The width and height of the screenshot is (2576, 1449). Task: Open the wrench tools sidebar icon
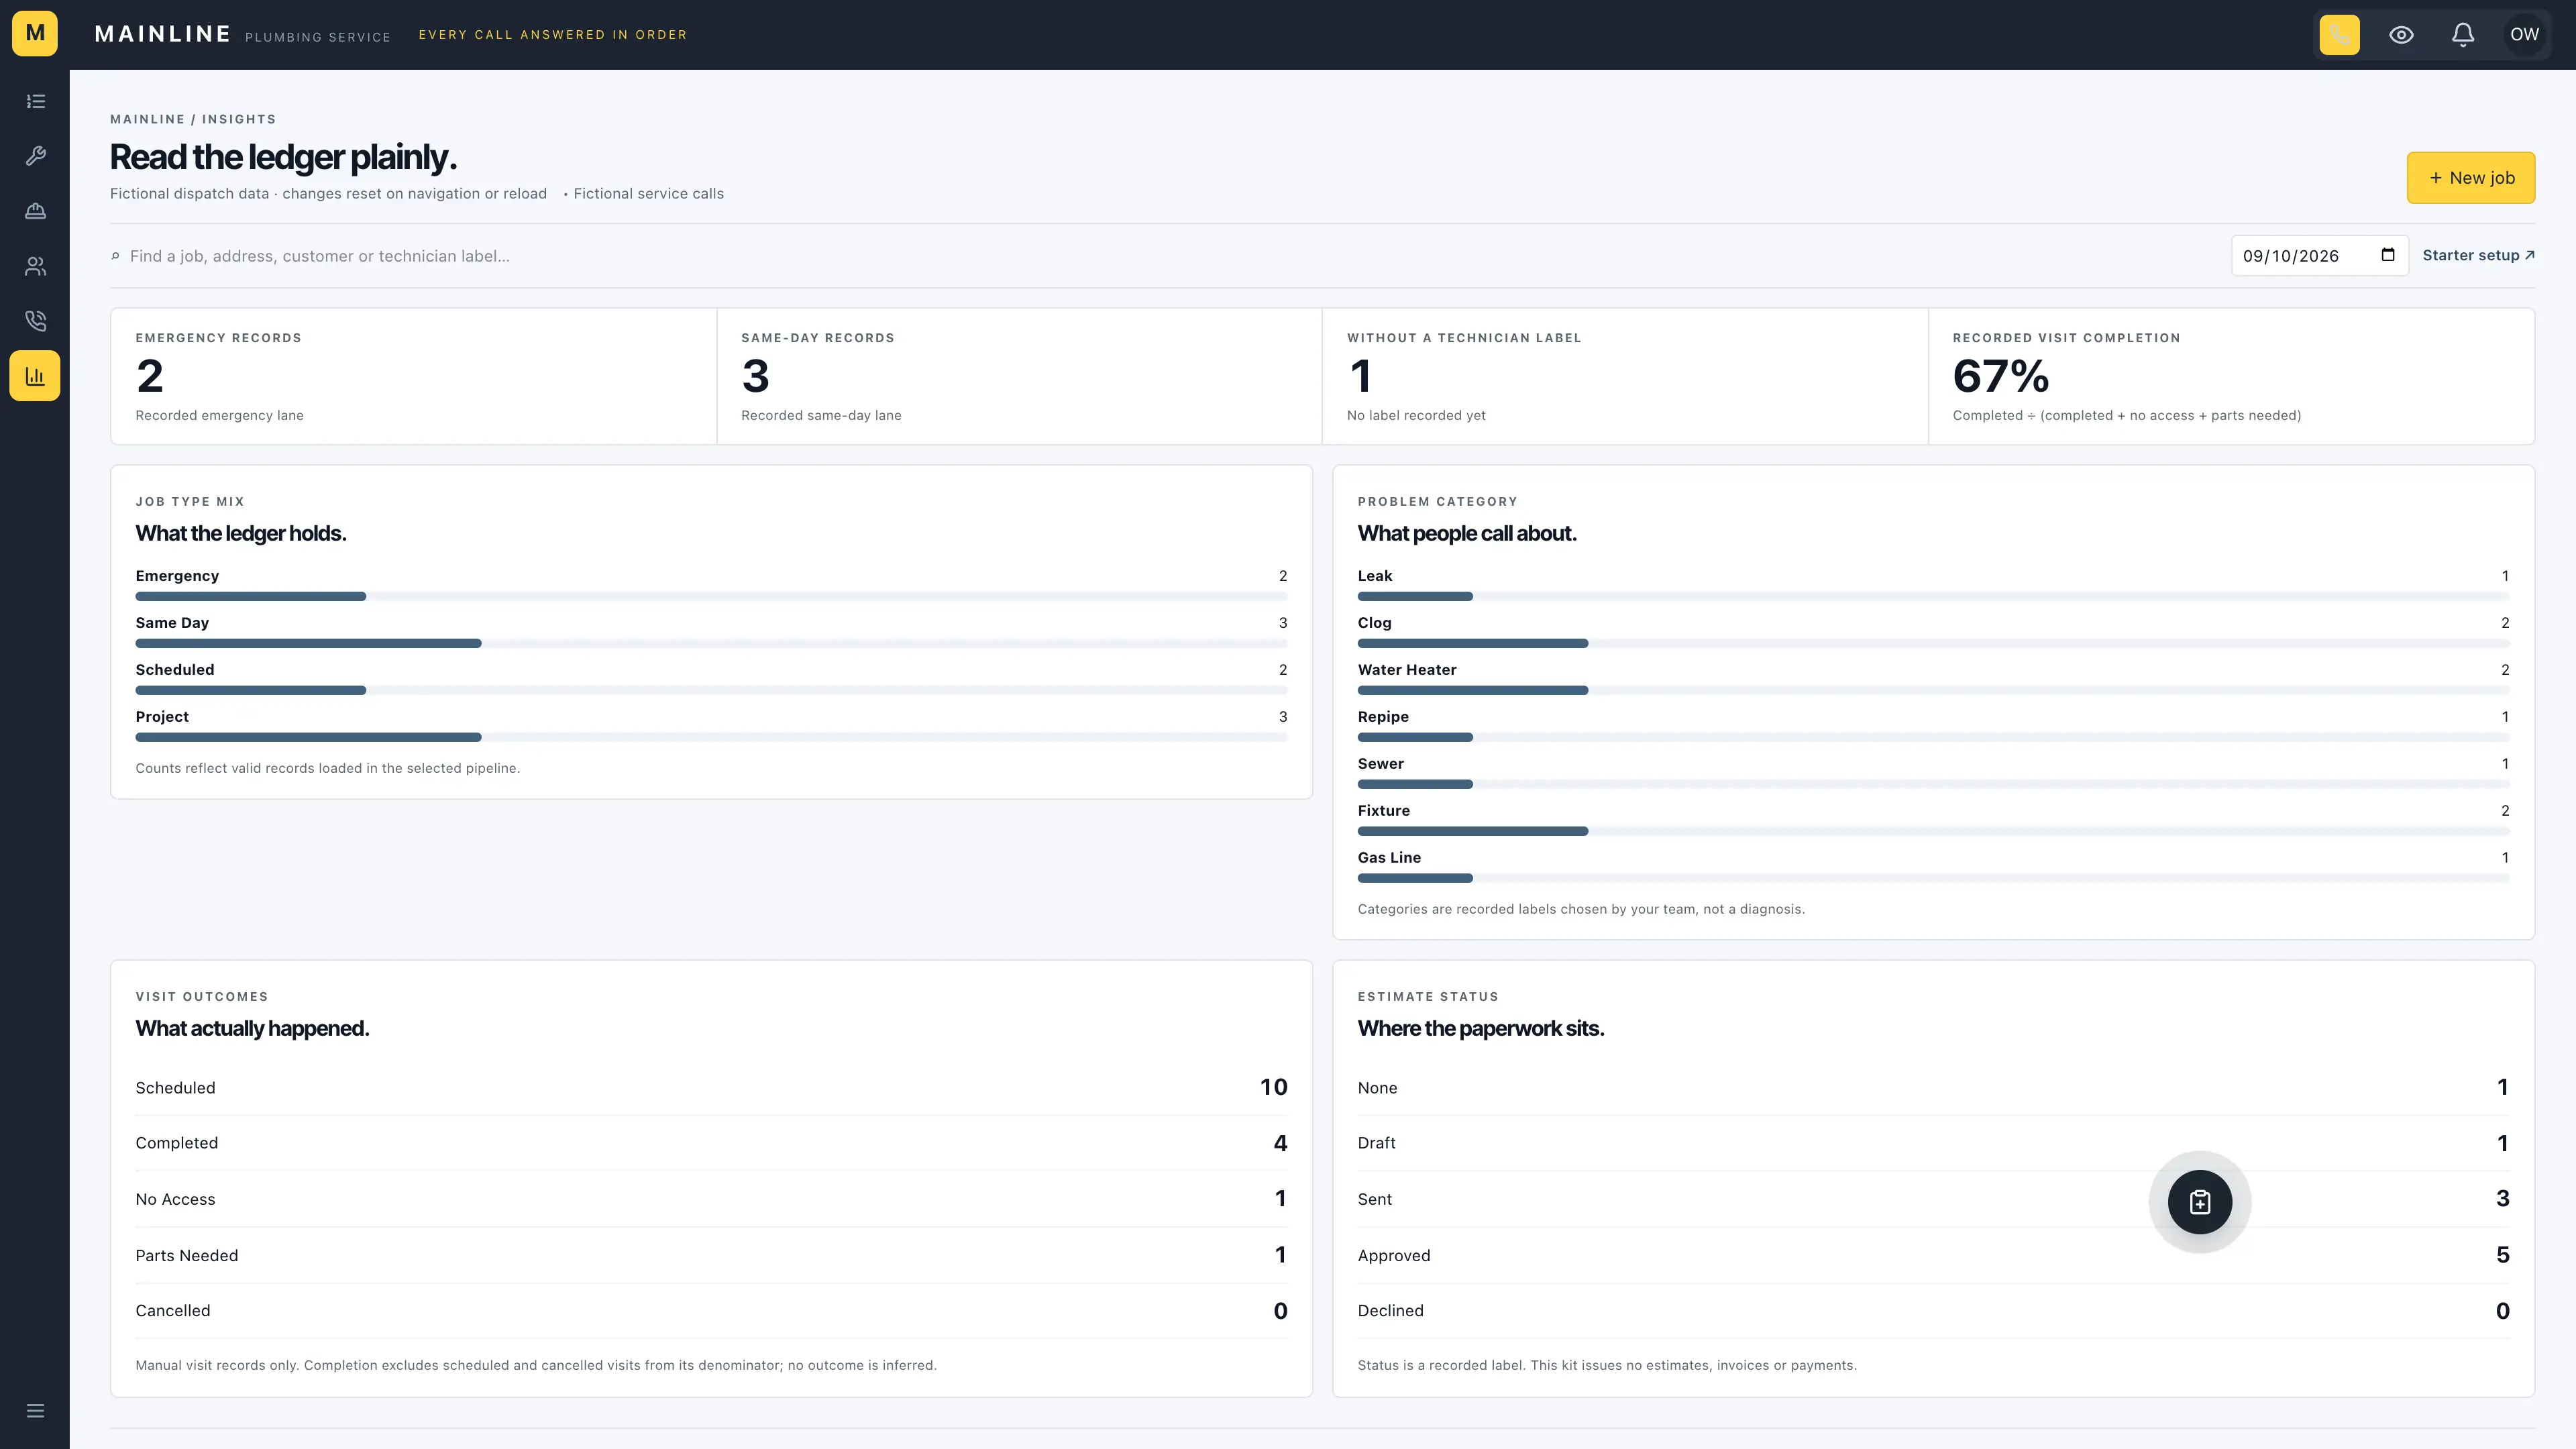[x=35, y=156]
